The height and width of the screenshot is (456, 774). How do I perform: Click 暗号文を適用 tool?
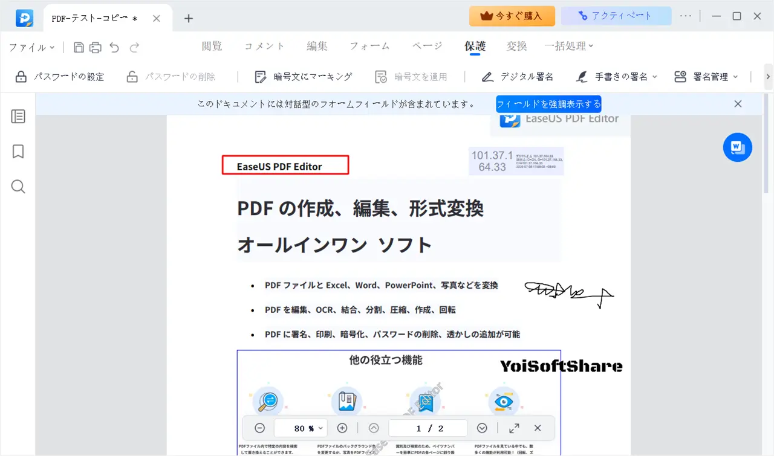point(411,77)
